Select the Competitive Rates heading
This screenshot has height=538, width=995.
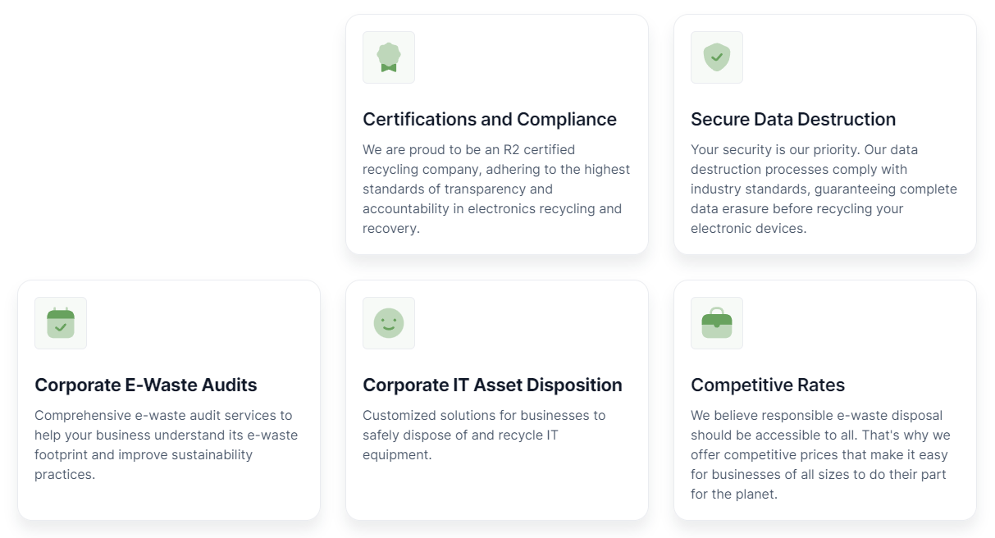click(768, 385)
